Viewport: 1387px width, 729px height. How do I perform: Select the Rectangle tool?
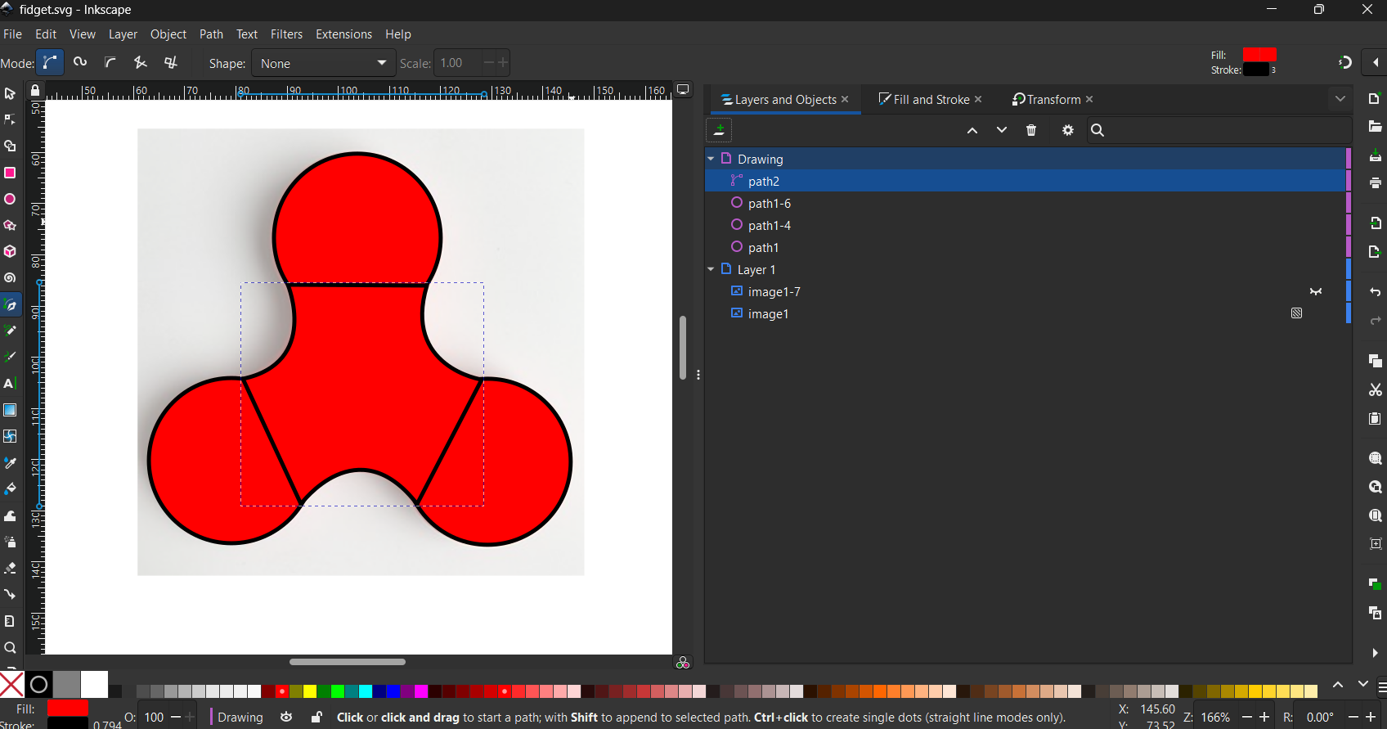pos(10,173)
